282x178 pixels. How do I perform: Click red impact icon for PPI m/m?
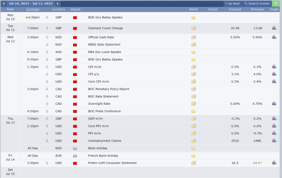[75, 133]
